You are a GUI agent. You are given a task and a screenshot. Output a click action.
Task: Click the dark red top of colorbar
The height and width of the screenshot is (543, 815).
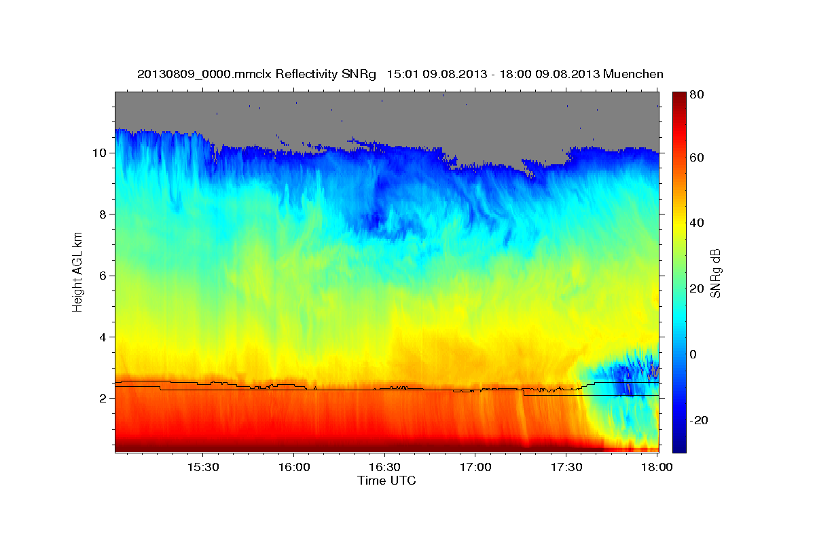pos(679,98)
